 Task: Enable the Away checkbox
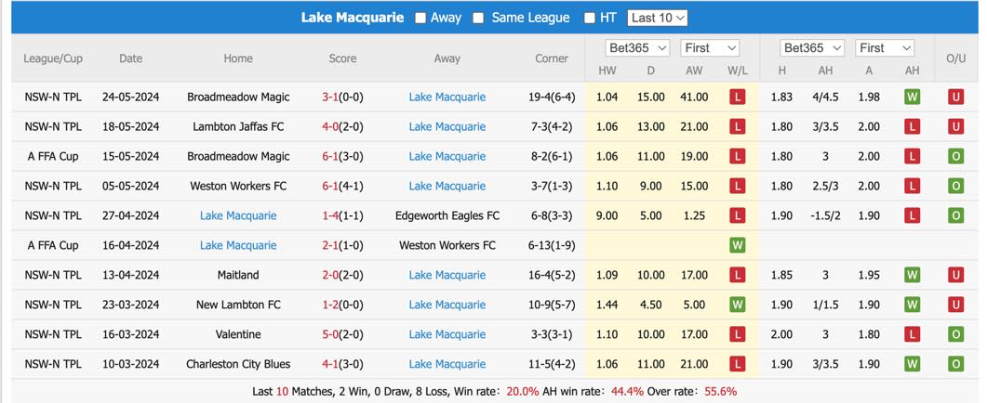click(420, 19)
